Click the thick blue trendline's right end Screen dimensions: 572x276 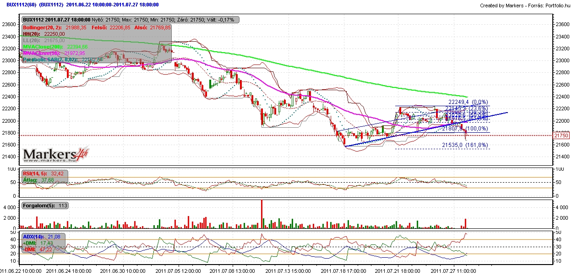click(x=506, y=112)
